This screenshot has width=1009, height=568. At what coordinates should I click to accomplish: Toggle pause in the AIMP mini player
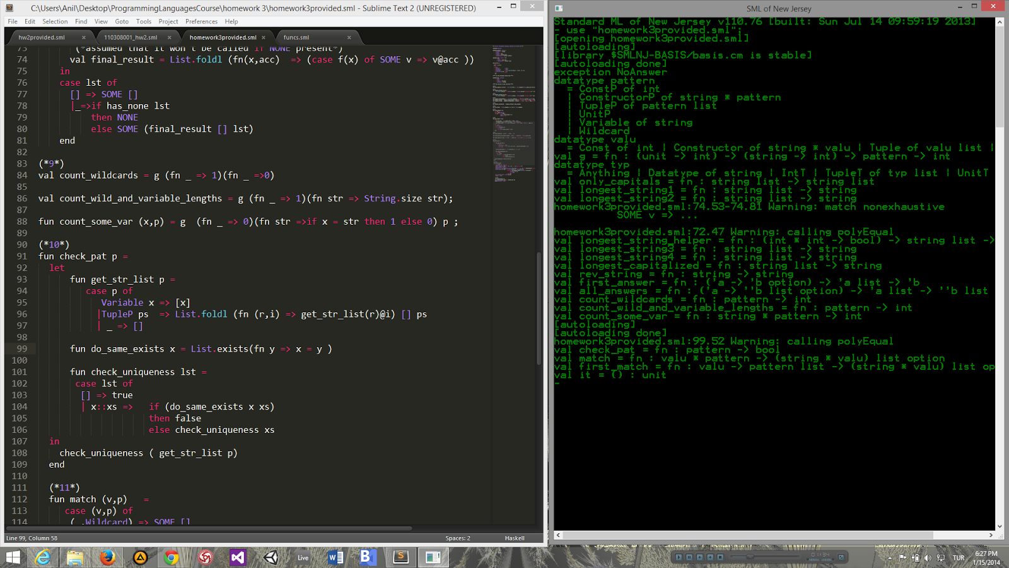[x=689, y=558]
